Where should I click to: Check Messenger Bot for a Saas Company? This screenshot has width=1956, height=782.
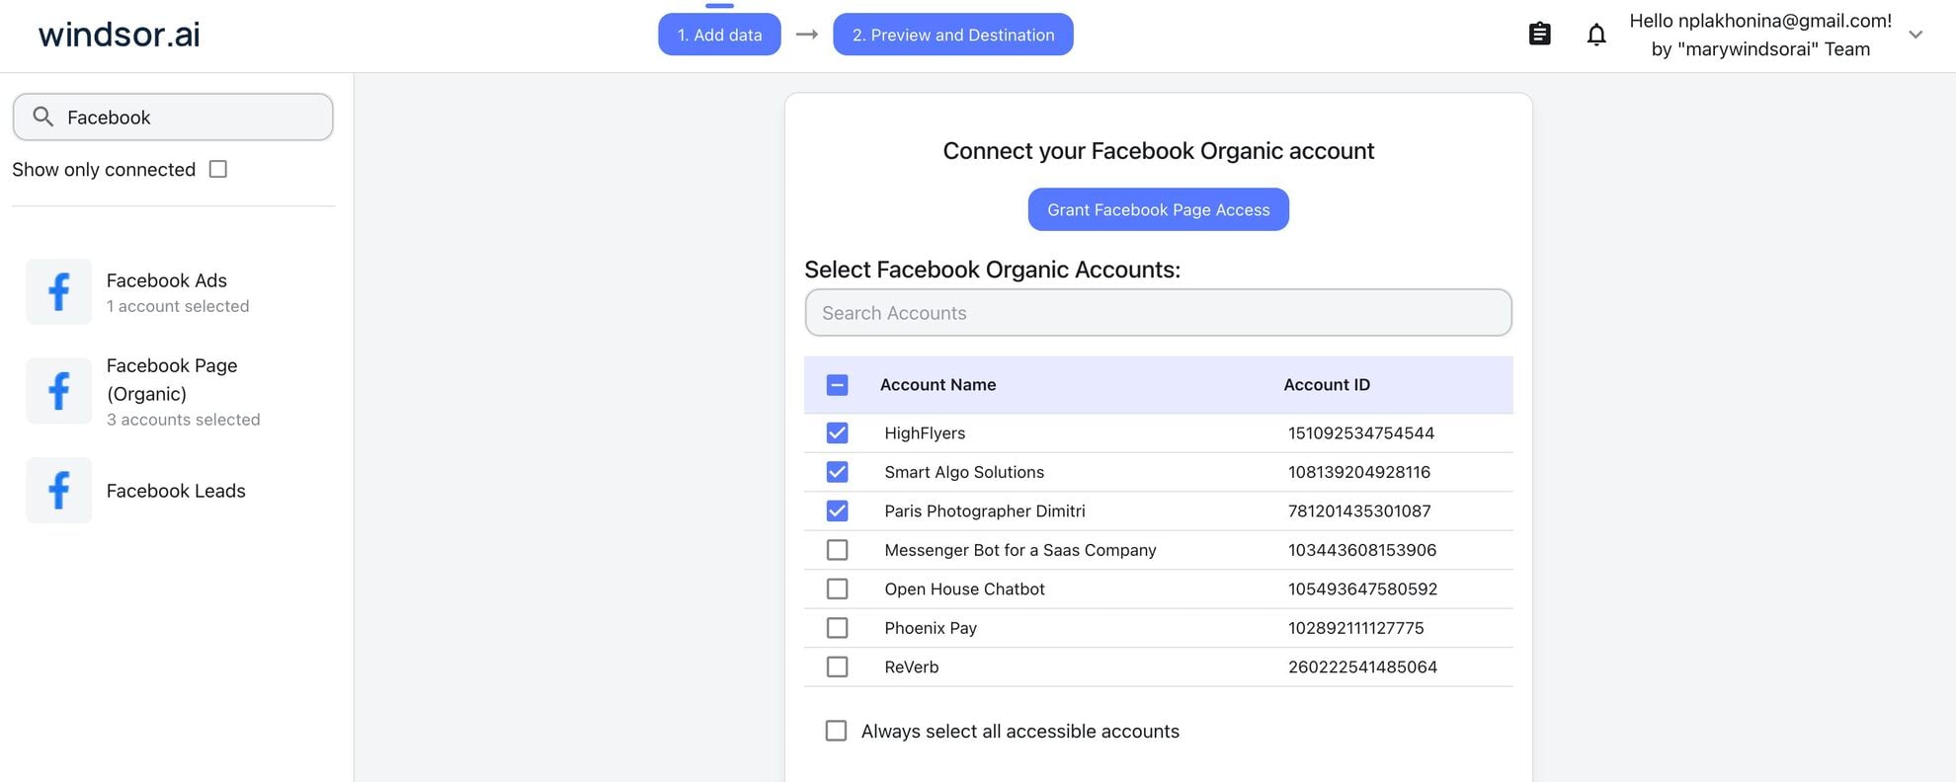coord(837,550)
